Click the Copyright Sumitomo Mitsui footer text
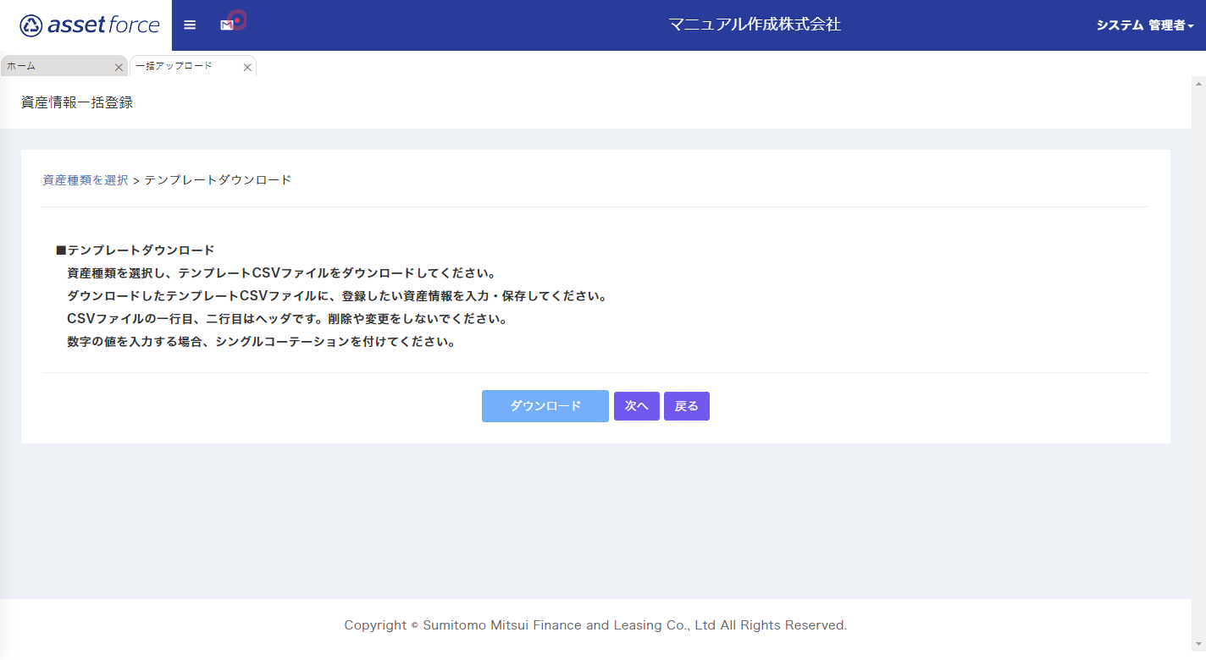This screenshot has height=660, width=1206. (595, 625)
